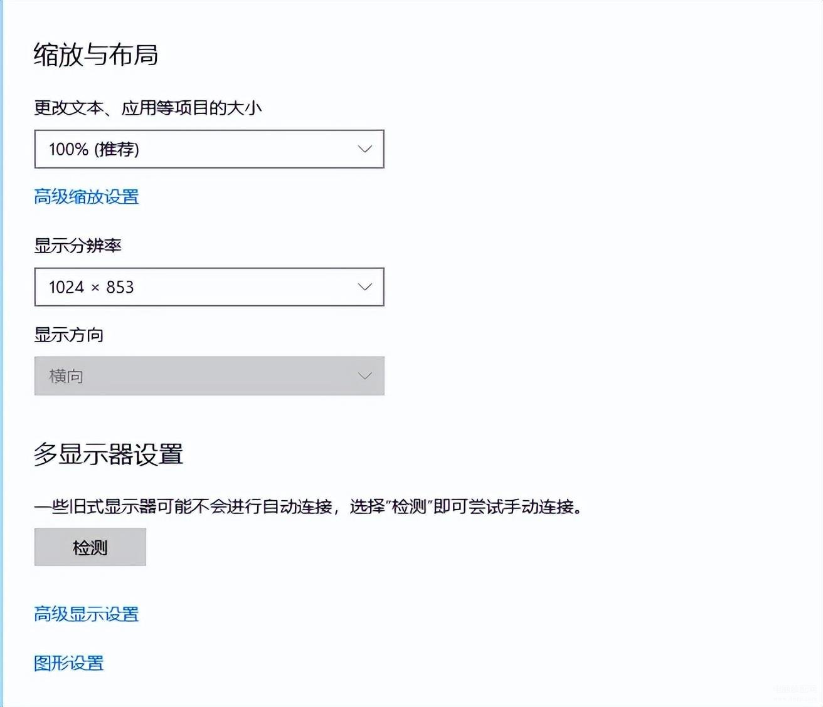Click the chevron arrow of the 100% scale dropdown
This screenshot has height=707, width=823.
[365, 149]
